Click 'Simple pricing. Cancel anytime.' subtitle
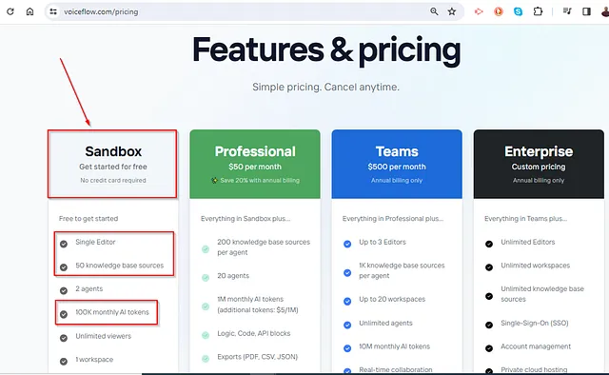Image resolution: width=609 pixels, height=375 pixels. pos(325,87)
